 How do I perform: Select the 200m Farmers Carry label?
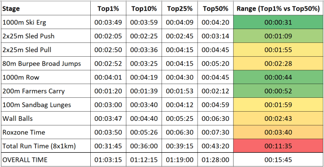pos(46,91)
